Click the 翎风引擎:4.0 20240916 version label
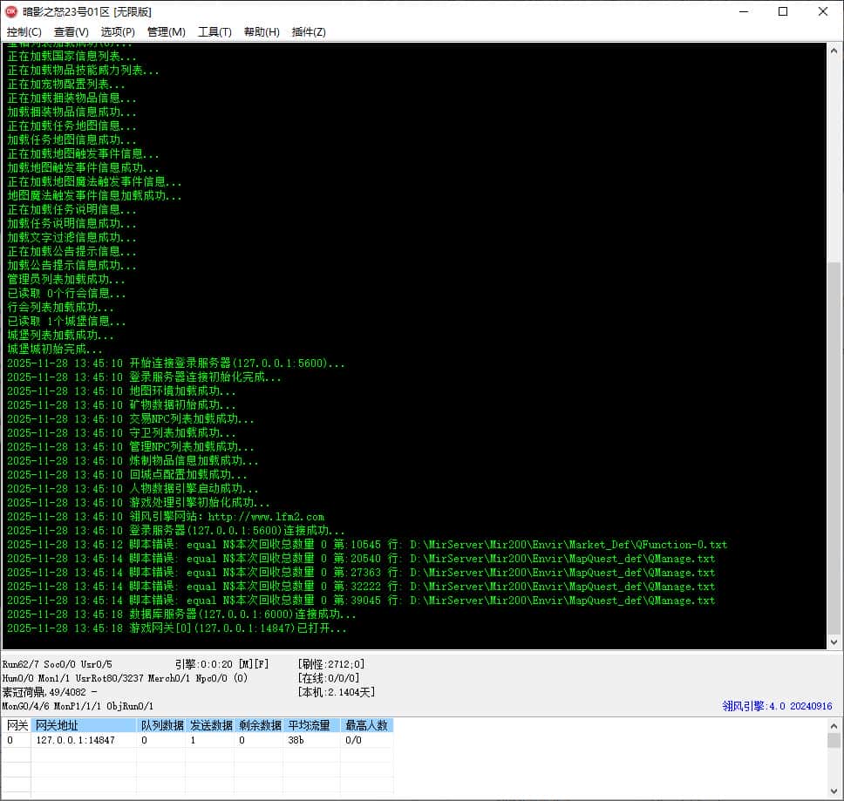 tap(777, 706)
